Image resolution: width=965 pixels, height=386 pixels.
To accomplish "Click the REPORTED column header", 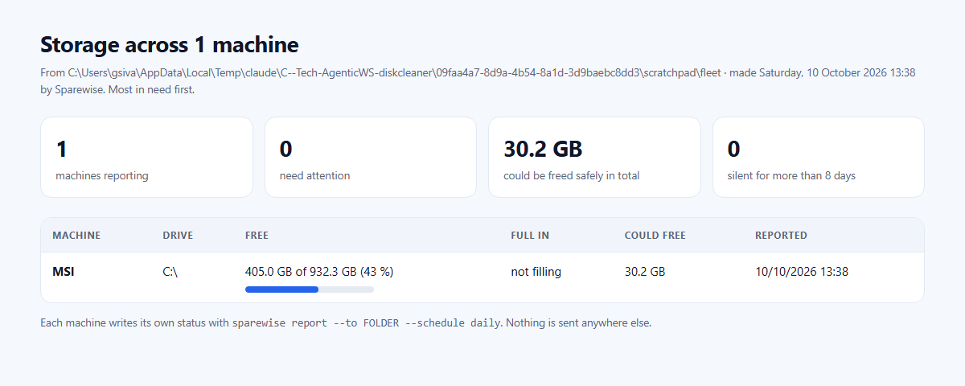I will pos(781,236).
